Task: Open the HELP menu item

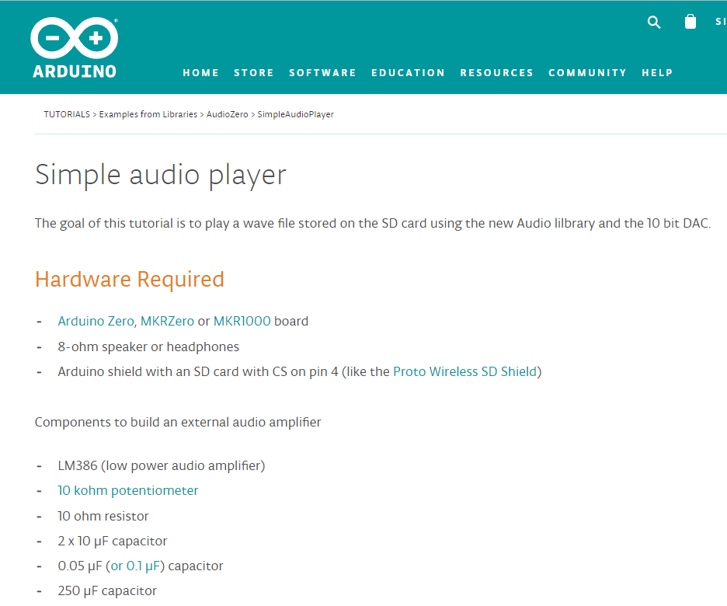Action: [x=657, y=73]
